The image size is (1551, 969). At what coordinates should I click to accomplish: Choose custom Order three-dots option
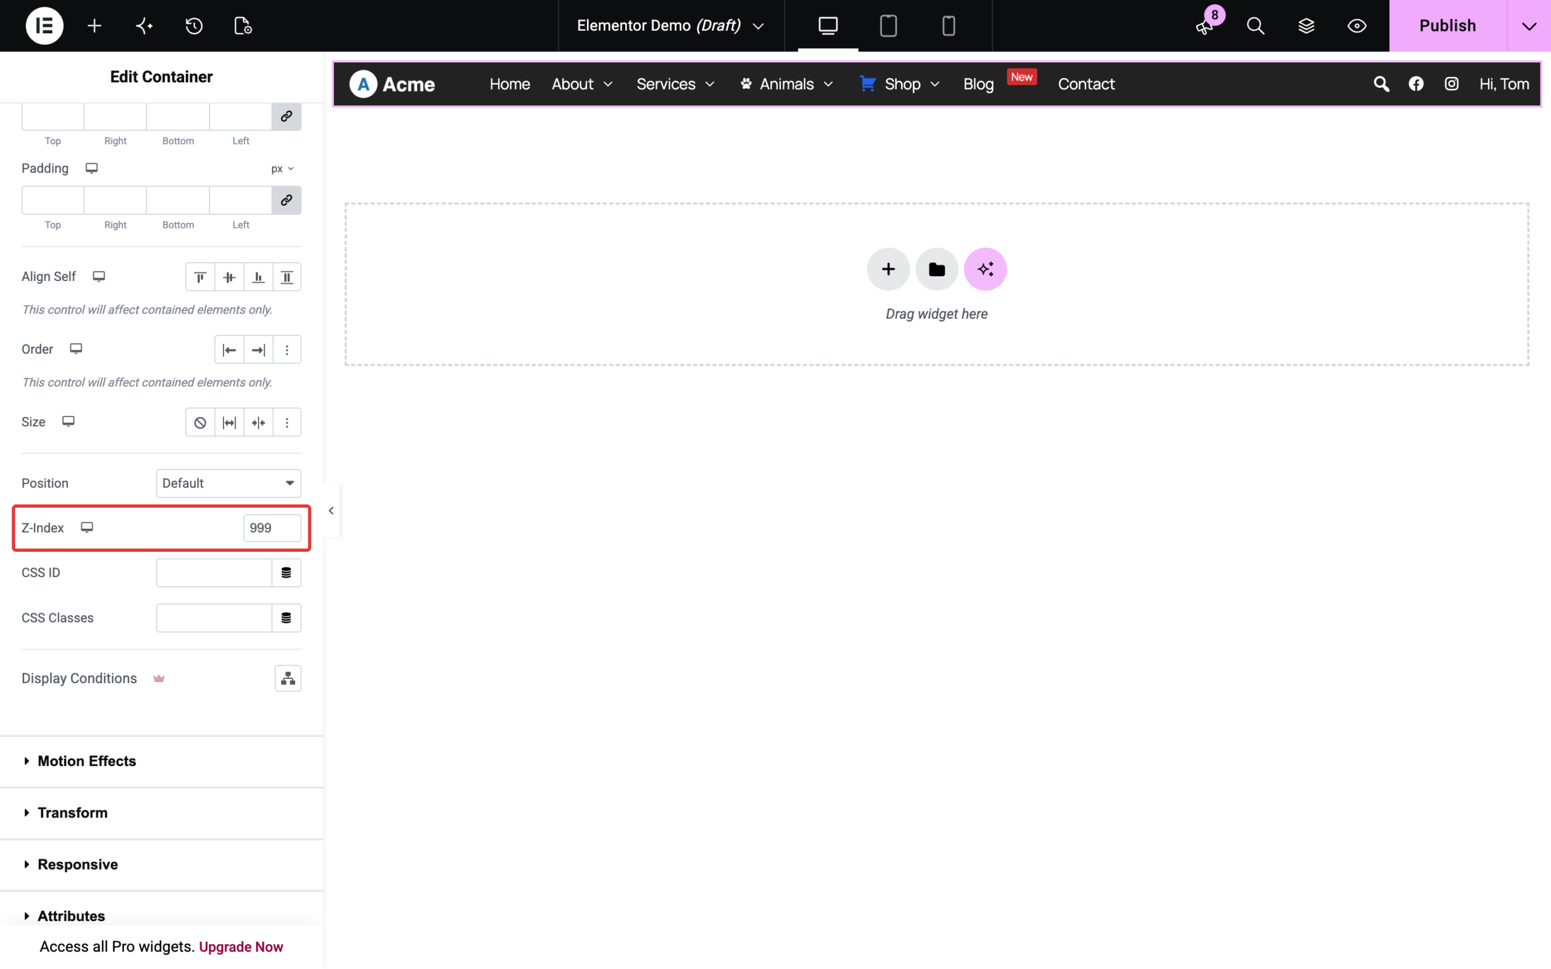pyautogui.click(x=287, y=349)
